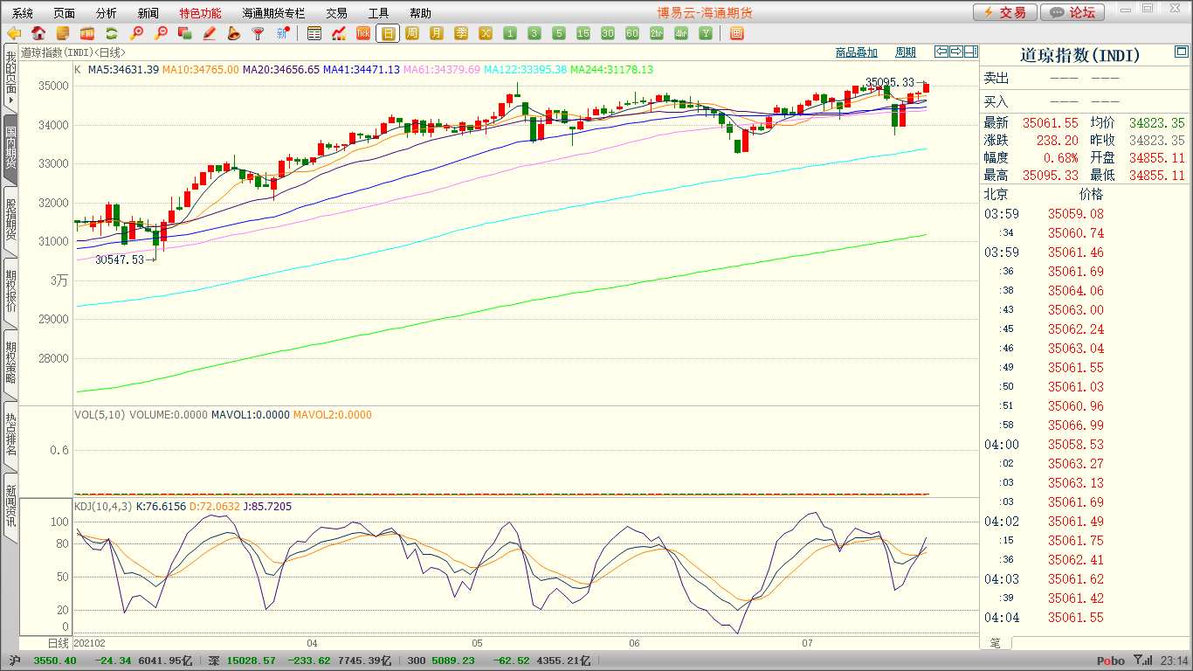Open the 页面 menu
This screenshot has height=671, width=1193.
pyautogui.click(x=65, y=13)
